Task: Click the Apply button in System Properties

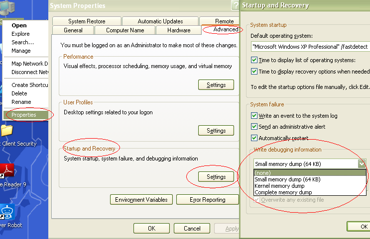Action: click(227, 229)
